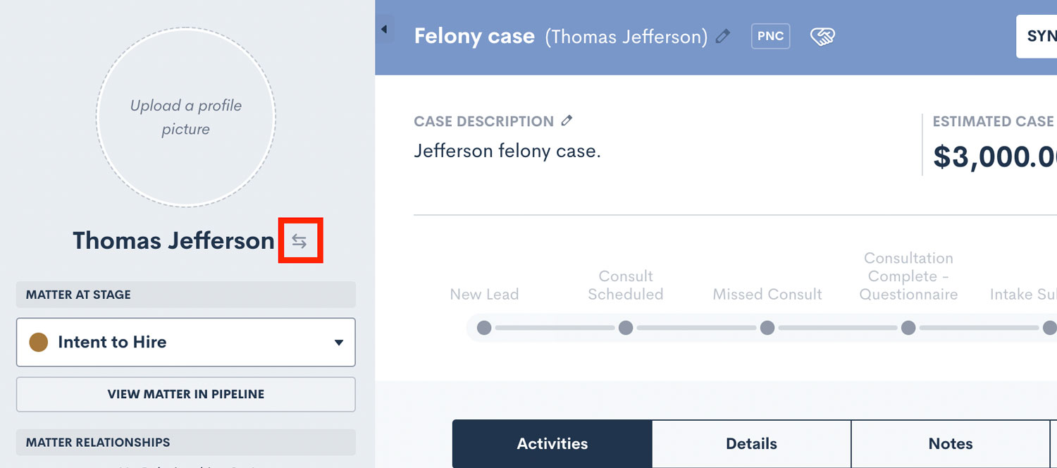Select the Consultation Complete - Questionnaire stage marker

point(908,328)
